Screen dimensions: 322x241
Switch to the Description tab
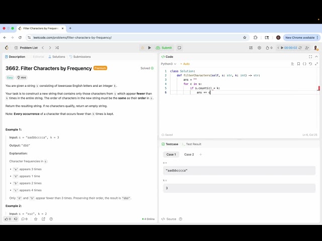[x=15, y=57]
